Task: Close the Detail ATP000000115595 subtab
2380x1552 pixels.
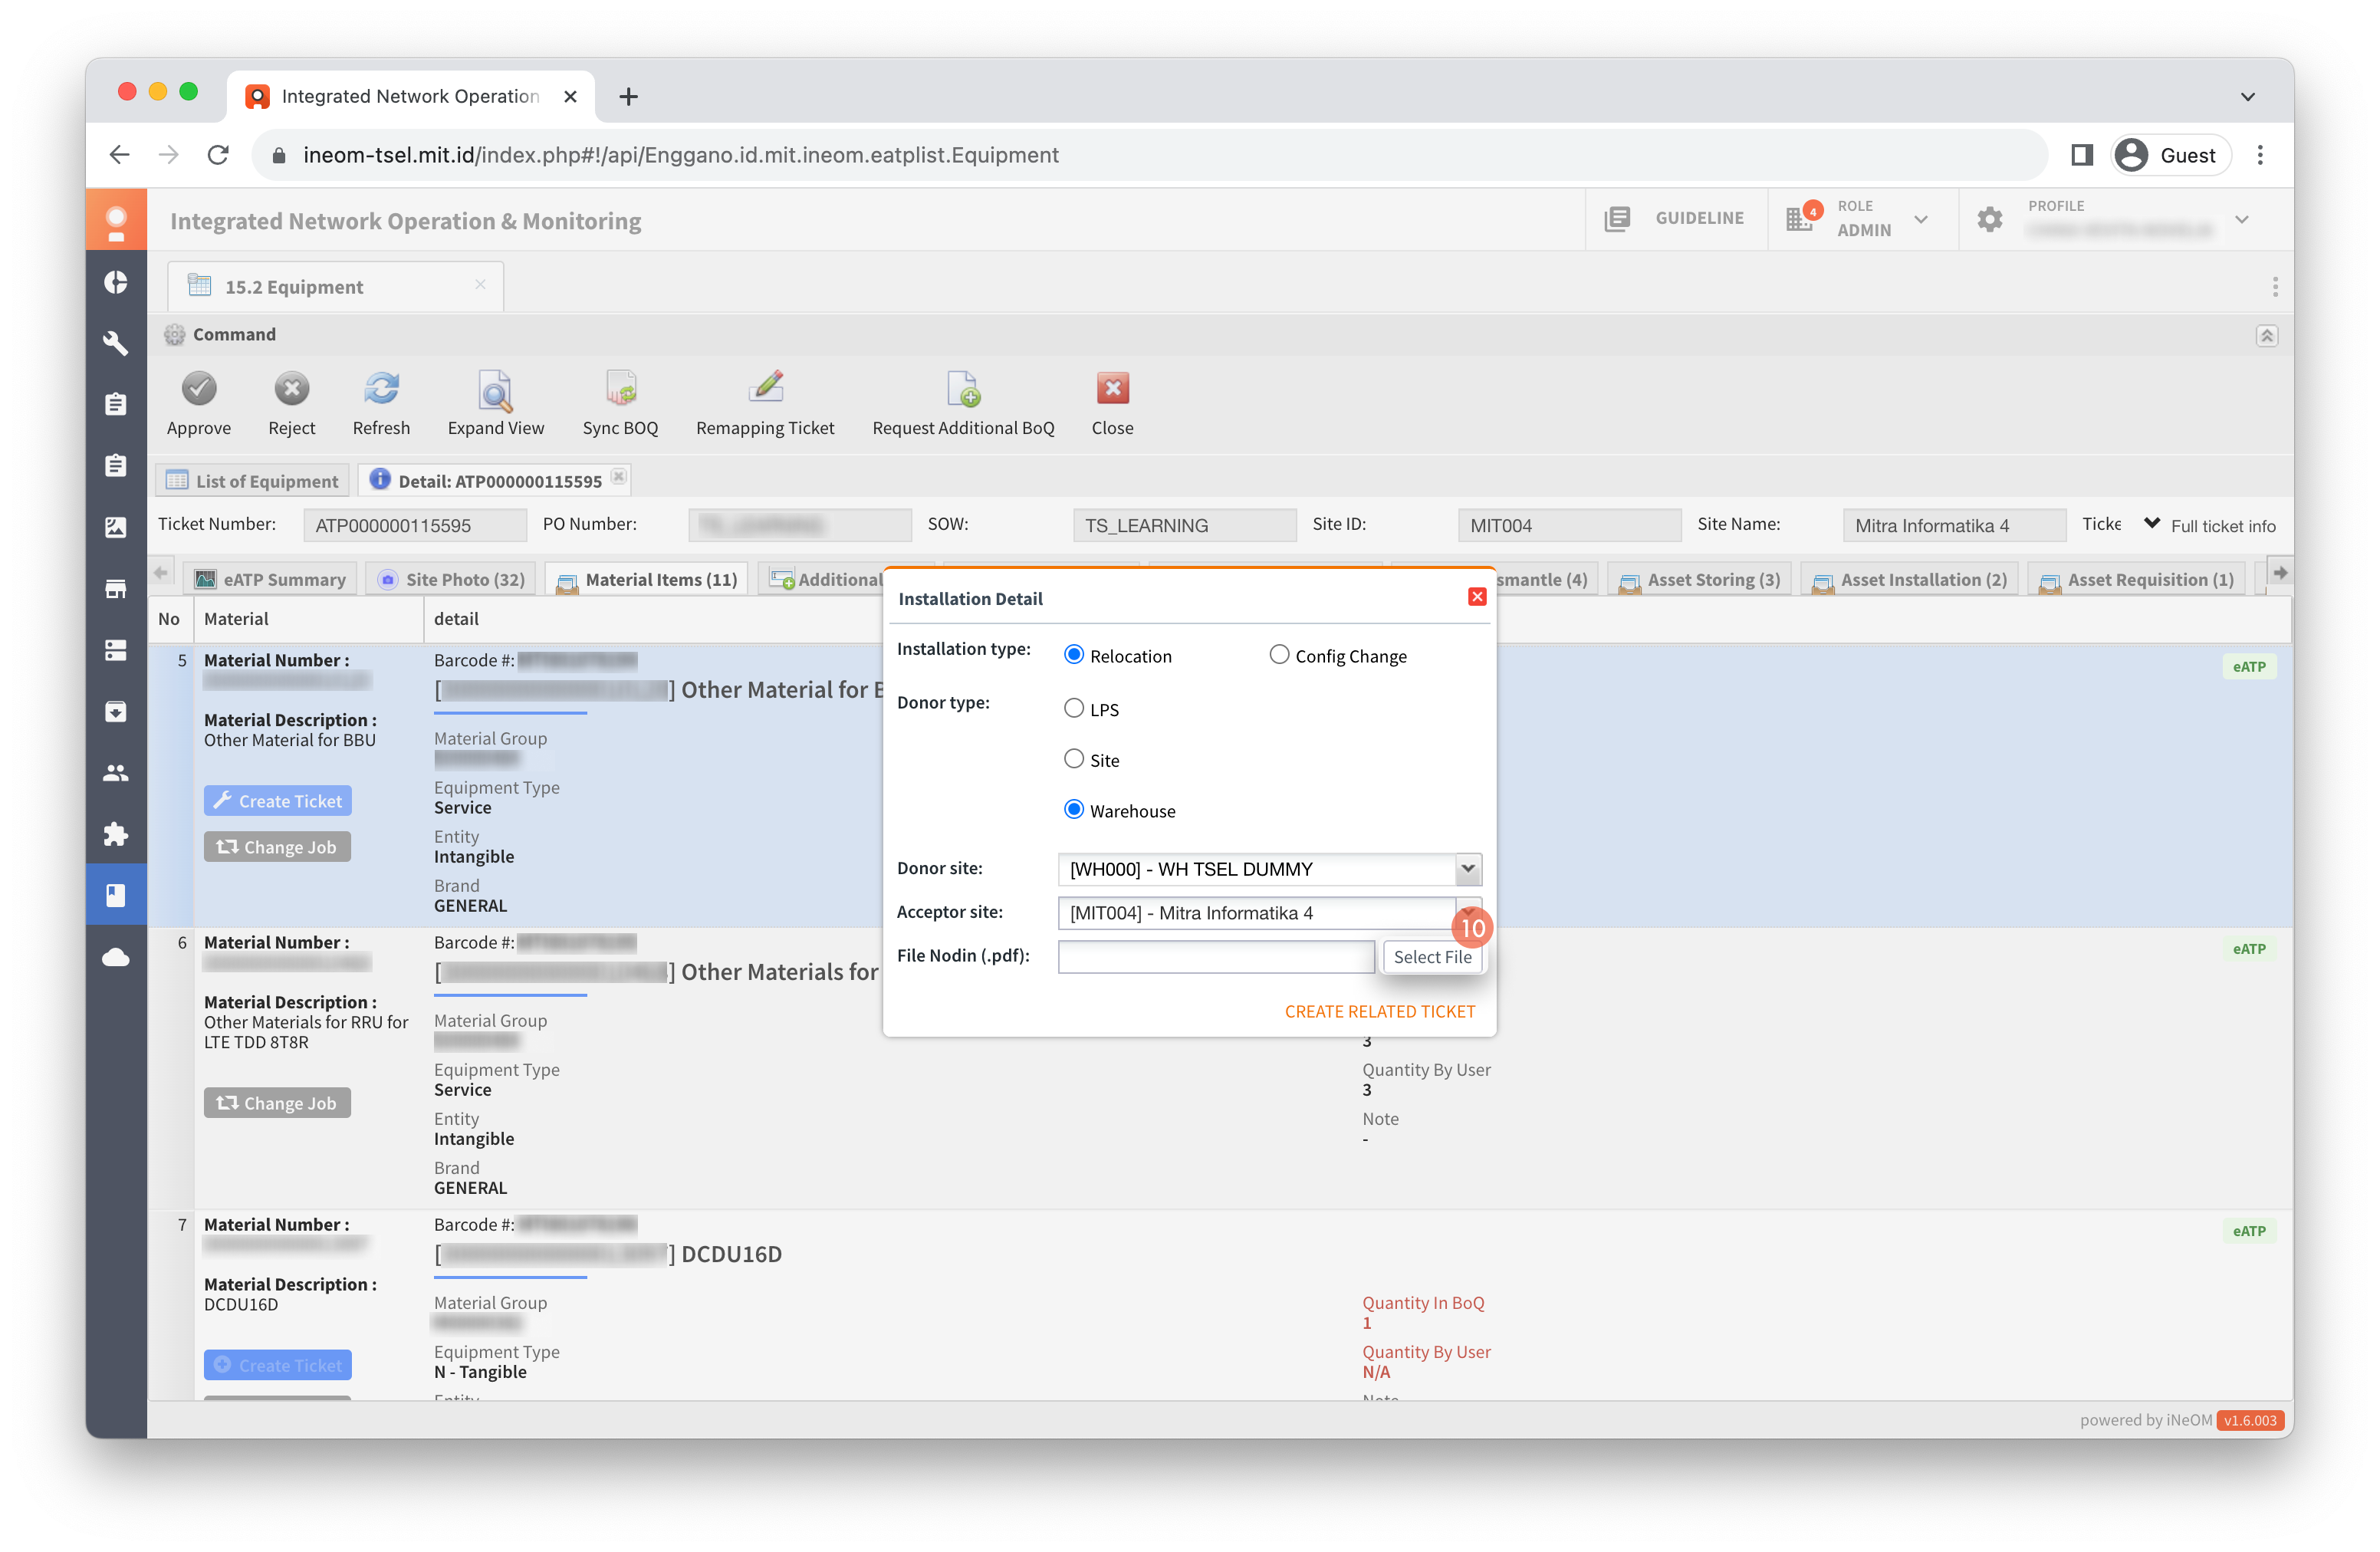Action: coord(619,477)
